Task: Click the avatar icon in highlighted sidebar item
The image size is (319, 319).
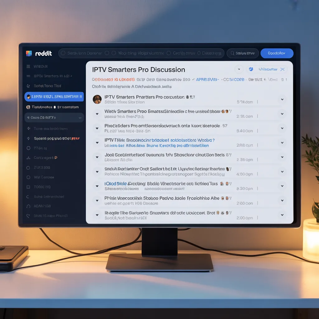Action: tap(29, 97)
